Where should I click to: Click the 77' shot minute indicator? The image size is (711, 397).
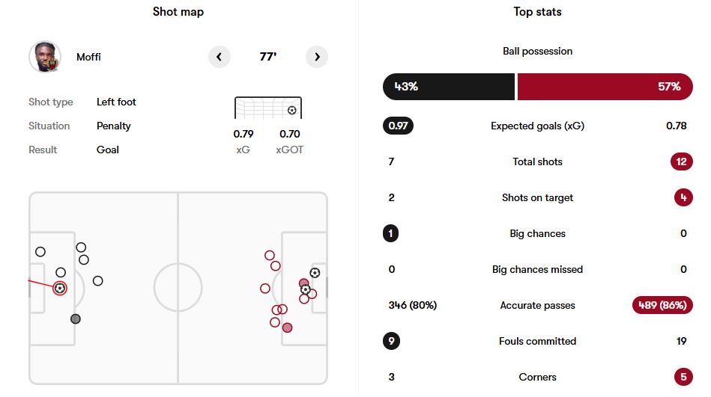click(x=268, y=57)
